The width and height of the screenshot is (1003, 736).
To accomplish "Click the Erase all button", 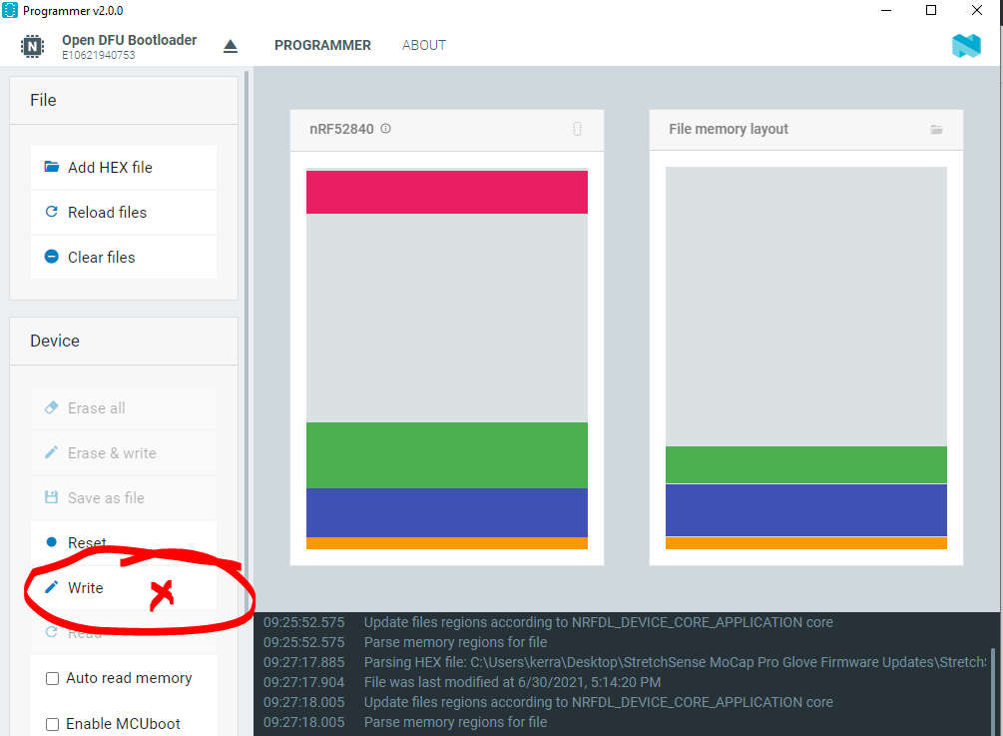I will (x=124, y=408).
